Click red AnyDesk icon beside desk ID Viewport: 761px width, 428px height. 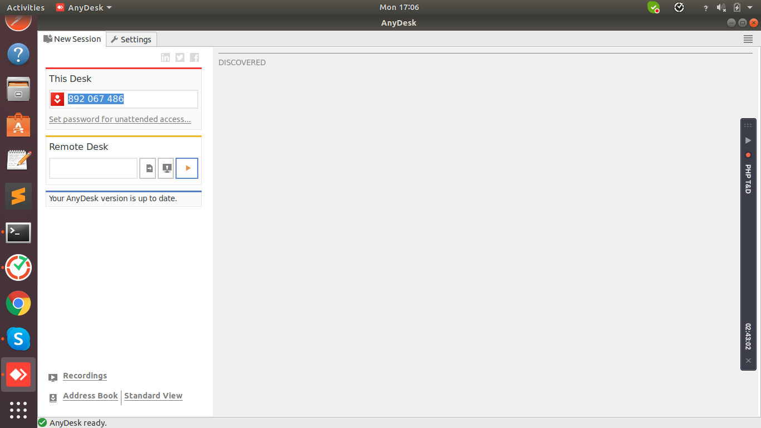[x=57, y=99]
